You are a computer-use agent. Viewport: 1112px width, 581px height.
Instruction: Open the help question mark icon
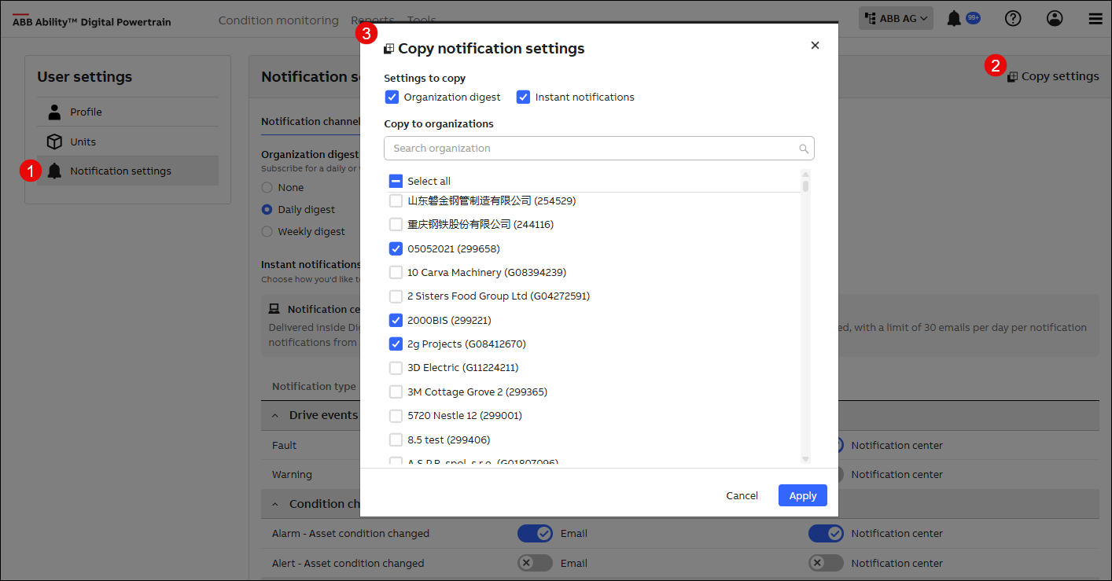tap(1013, 19)
